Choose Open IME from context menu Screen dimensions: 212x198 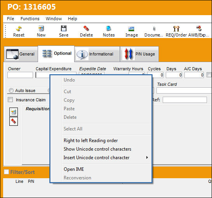[x=101, y=169]
